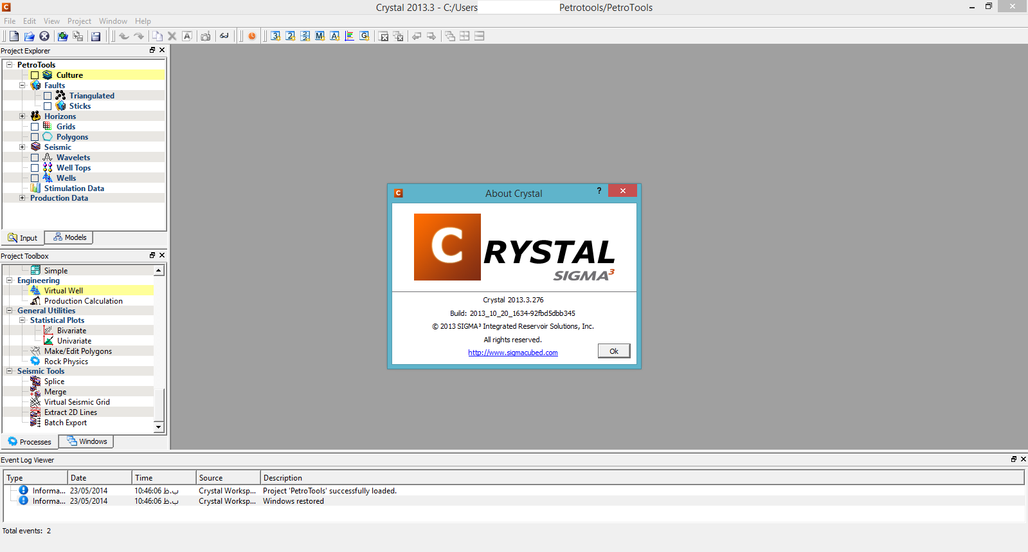The height and width of the screenshot is (552, 1028).
Task: Select the Processes tab
Action: [x=30, y=441]
